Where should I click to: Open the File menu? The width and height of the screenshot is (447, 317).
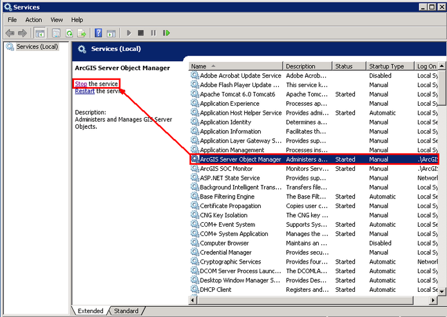tap(12, 20)
